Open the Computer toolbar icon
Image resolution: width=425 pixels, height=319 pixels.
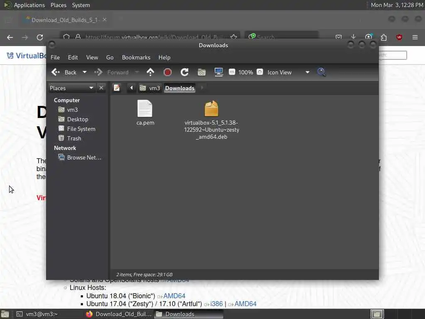(218, 72)
